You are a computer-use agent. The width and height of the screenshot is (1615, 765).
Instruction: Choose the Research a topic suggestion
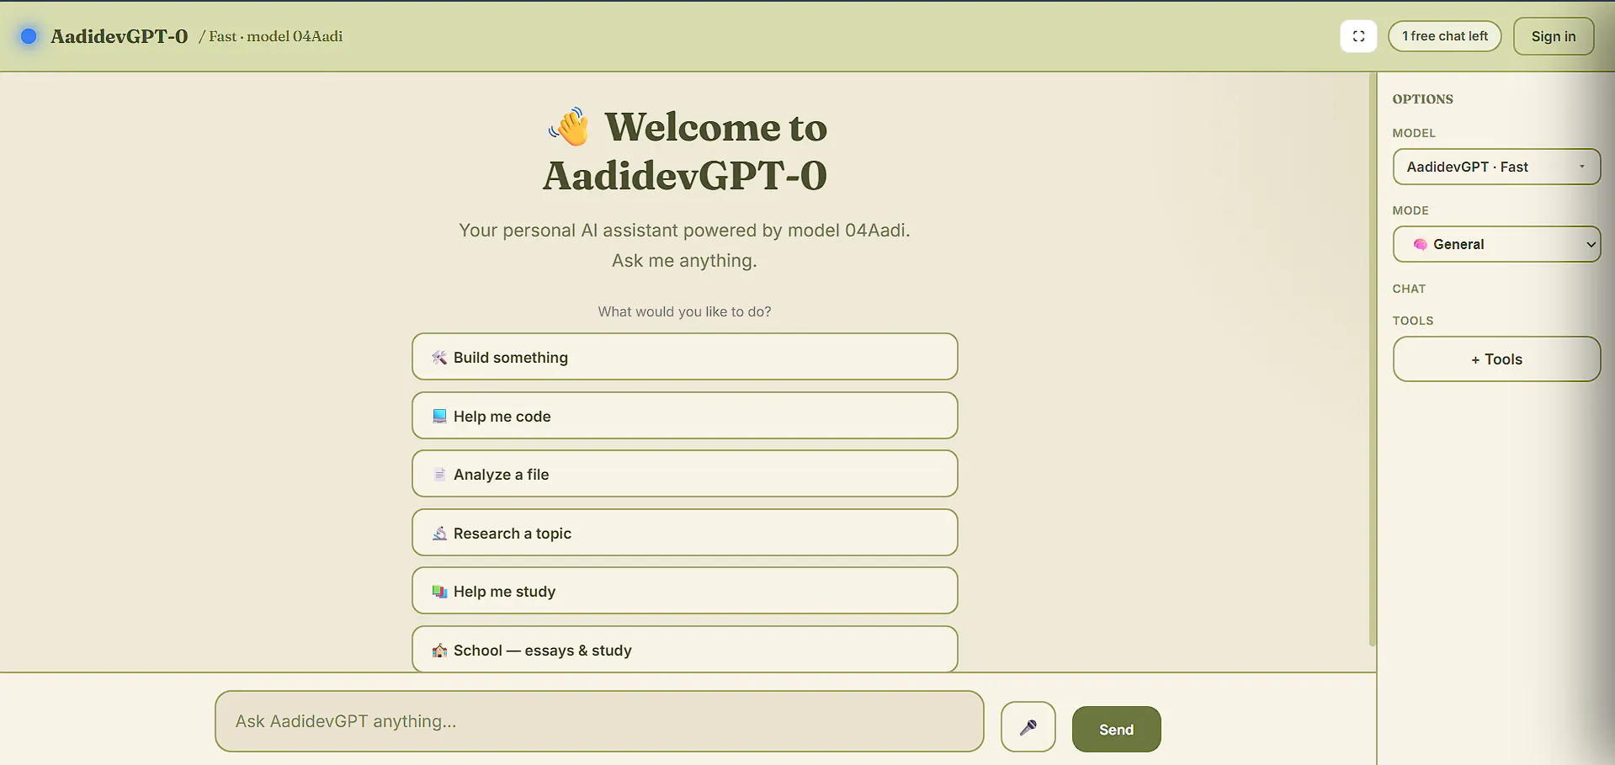pyautogui.click(x=685, y=533)
